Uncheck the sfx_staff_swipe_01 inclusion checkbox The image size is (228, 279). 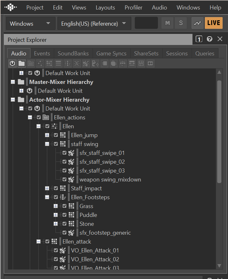click(x=64, y=153)
